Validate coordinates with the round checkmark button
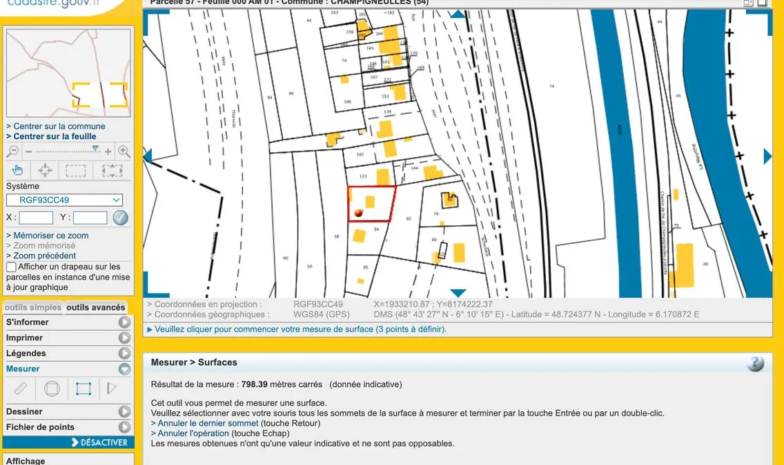Image resolution: width=784 pixels, height=465 pixels. pyautogui.click(x=120, y=218)
